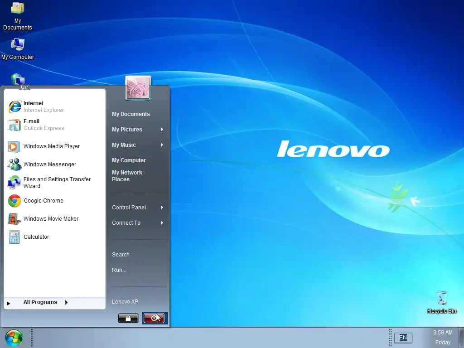
Task: Launch Google Chrome from Start menu
Action: (55, 201)
